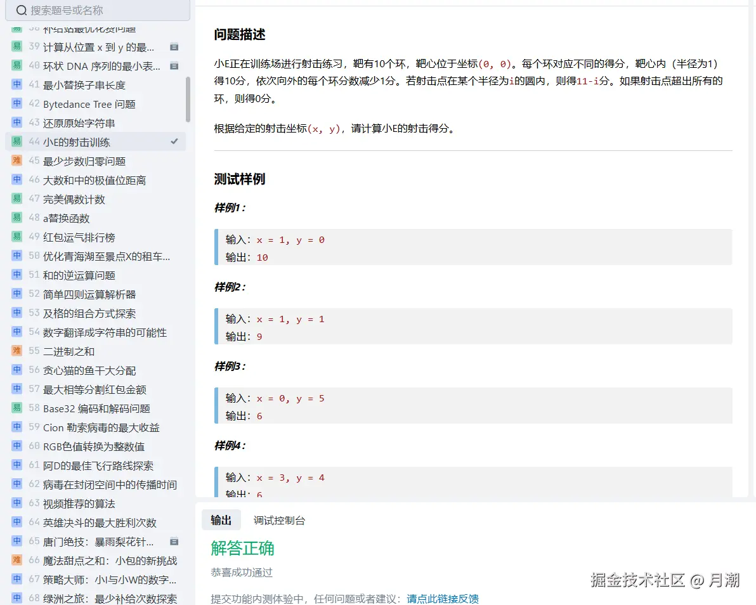756x605 pixels.
Task: Click the red 难 badge of problem 55 二进制之和
Action: 17,351
